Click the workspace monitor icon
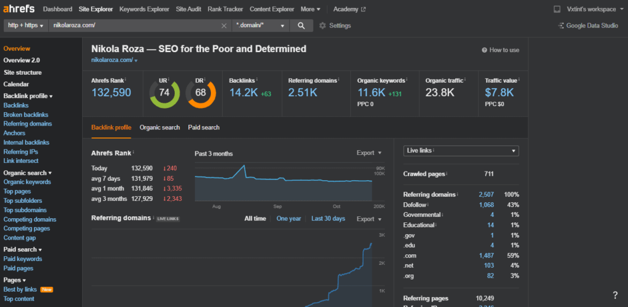This screenshot has height=307, width=628. tap(557, 9)
